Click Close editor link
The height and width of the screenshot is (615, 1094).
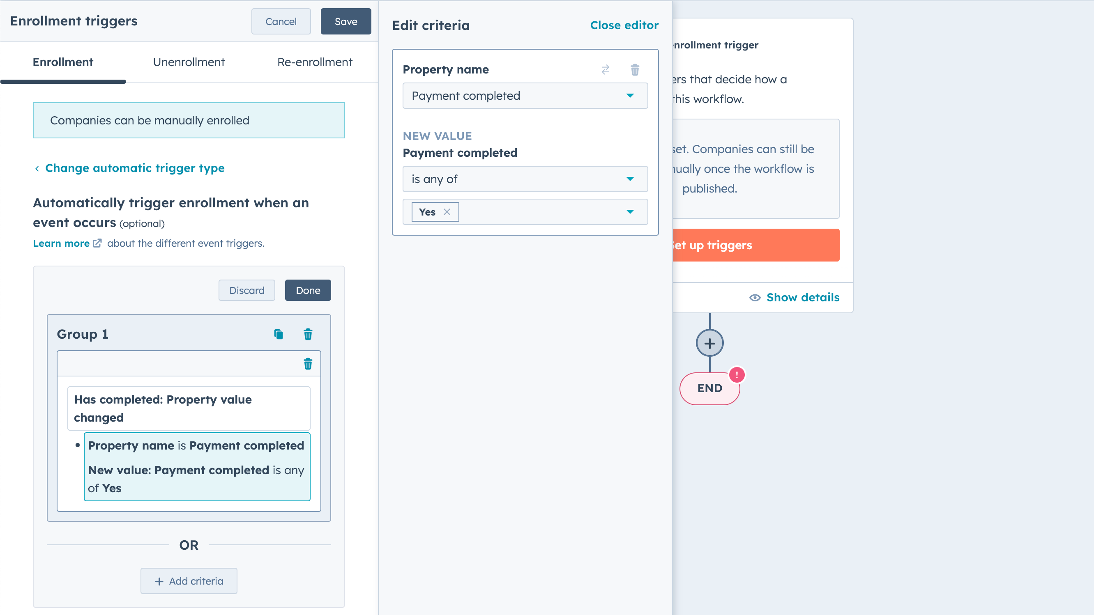click(624, 25)
